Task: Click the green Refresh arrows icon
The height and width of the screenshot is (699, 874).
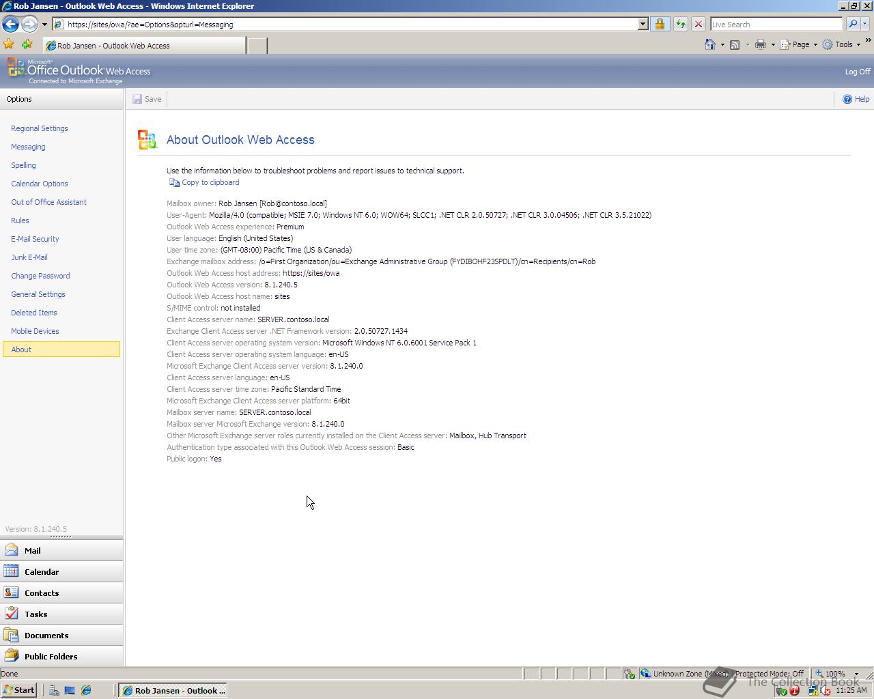Action: pyautogui.click(x=681, y=25)
